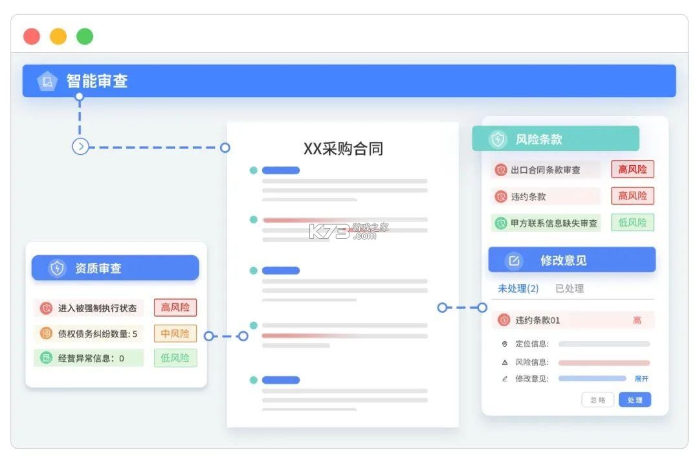Click the 忽略 button

[x=598, y=400]
